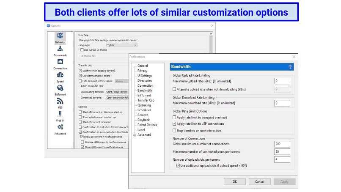Enable Start qBittorrent on Windows start up
This screenshot has height=192, width=341.
tap(80, 112)
